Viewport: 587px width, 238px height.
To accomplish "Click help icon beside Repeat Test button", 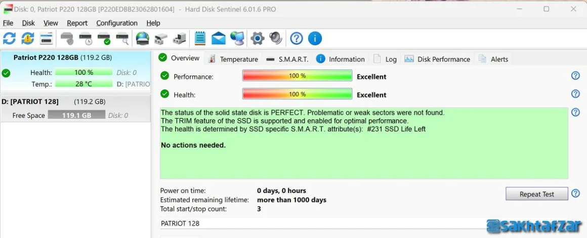I will click(575, 194).
